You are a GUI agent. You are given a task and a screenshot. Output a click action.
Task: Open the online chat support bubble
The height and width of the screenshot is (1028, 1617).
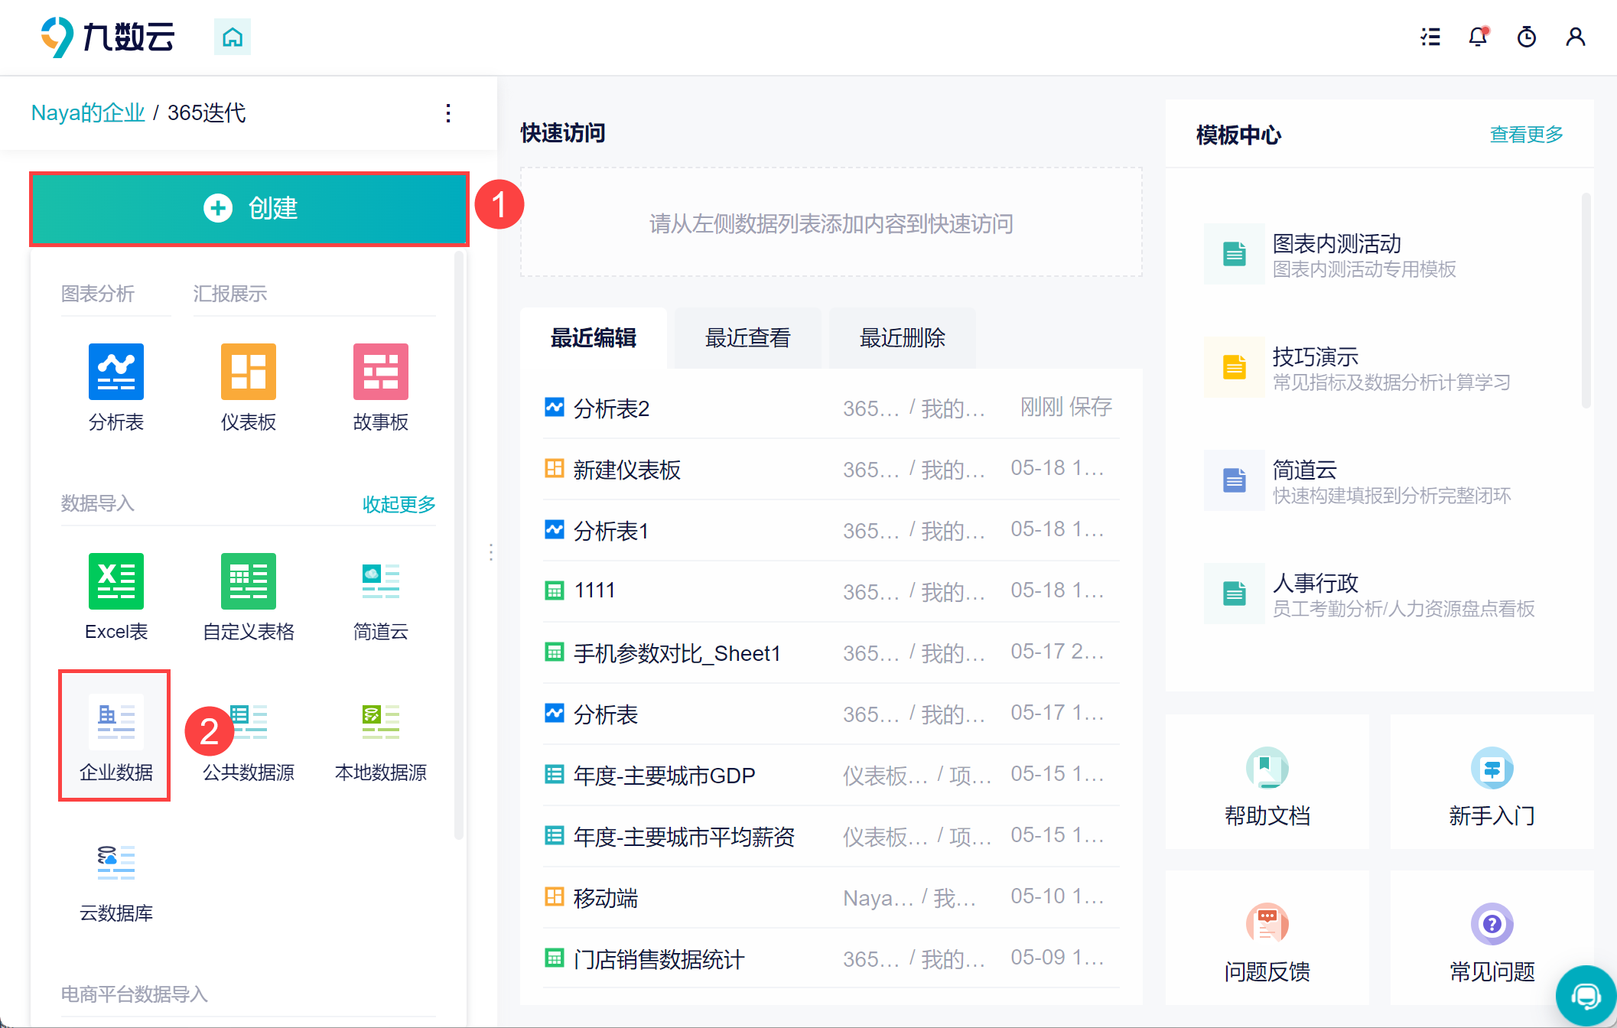pyautogui.click(x=1586, y=996)
